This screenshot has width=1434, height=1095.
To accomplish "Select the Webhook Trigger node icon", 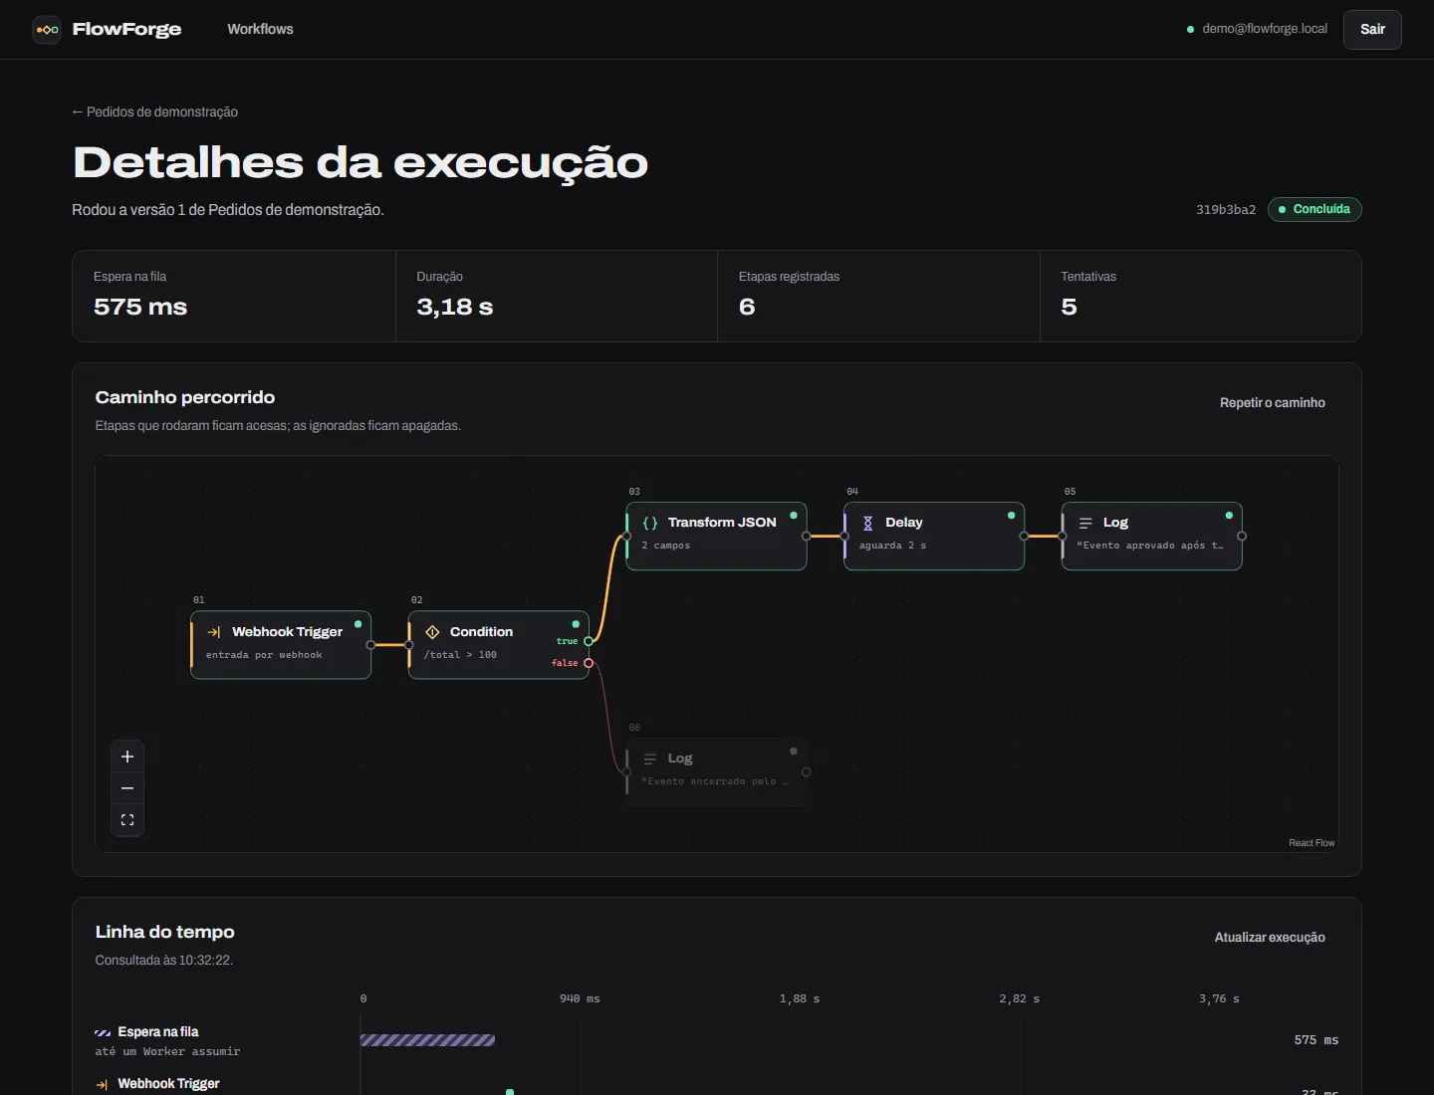I will coord(214,632).
